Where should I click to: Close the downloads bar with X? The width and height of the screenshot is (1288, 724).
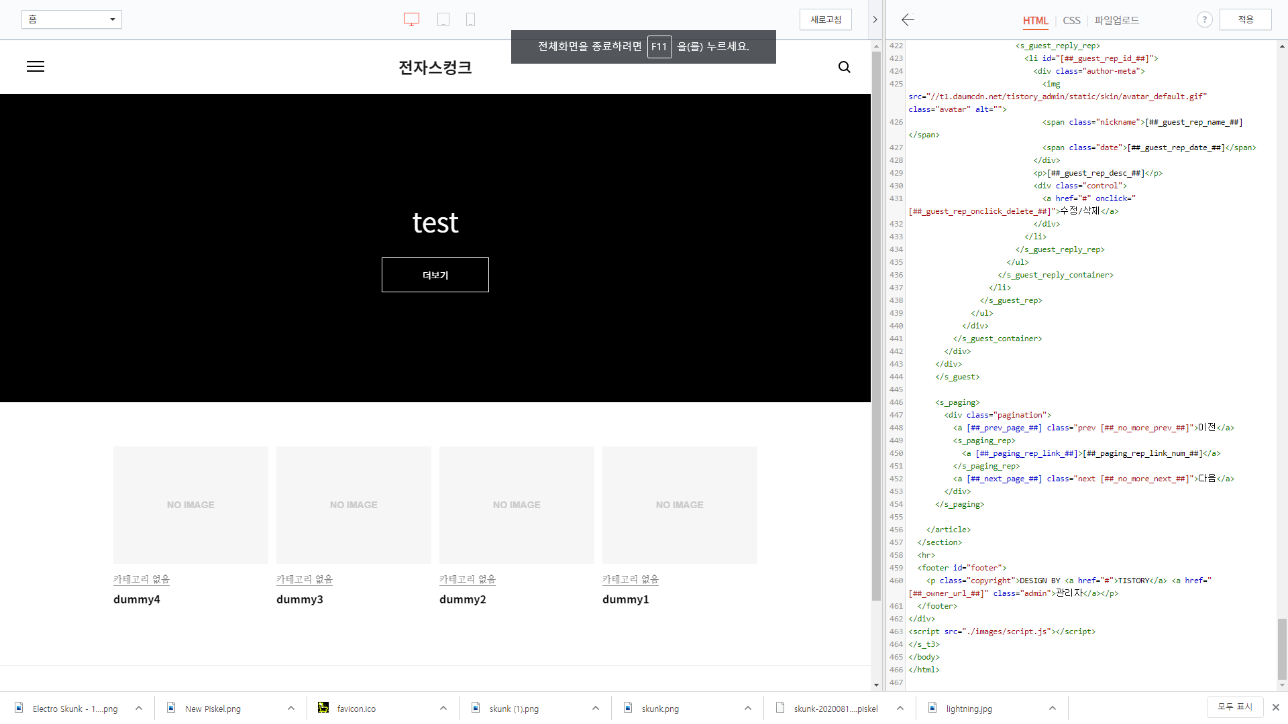[x=1275, y=707]
